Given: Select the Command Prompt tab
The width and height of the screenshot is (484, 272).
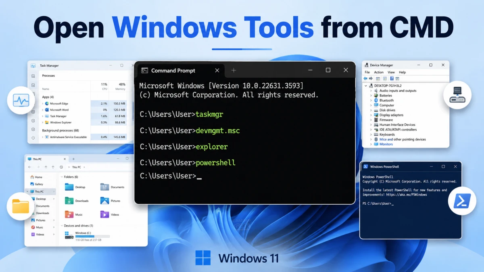Looking at the screenshot, I should tap(180, 71).
